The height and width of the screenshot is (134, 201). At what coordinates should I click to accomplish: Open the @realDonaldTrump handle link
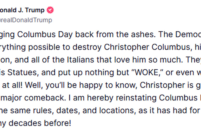click(x=26, y=20)
